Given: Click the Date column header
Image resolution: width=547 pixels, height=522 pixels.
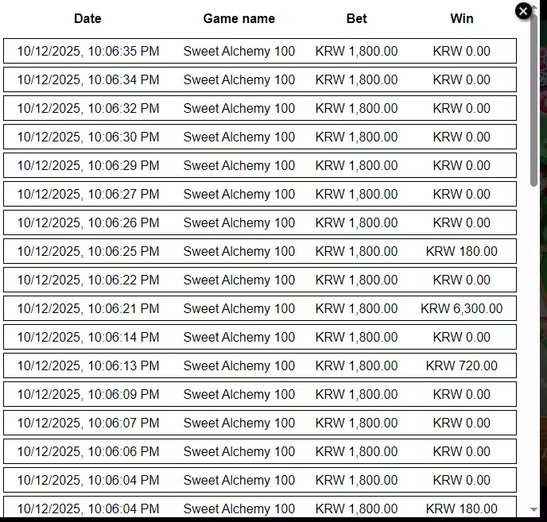Looking at the screenshot, I should point(87,18).
